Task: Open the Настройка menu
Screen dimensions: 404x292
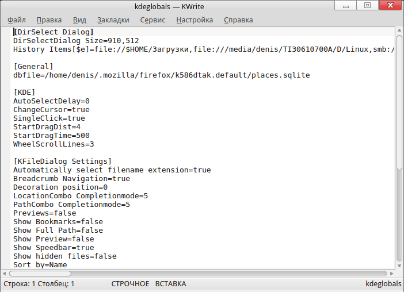Action: (x=195, y=20)
